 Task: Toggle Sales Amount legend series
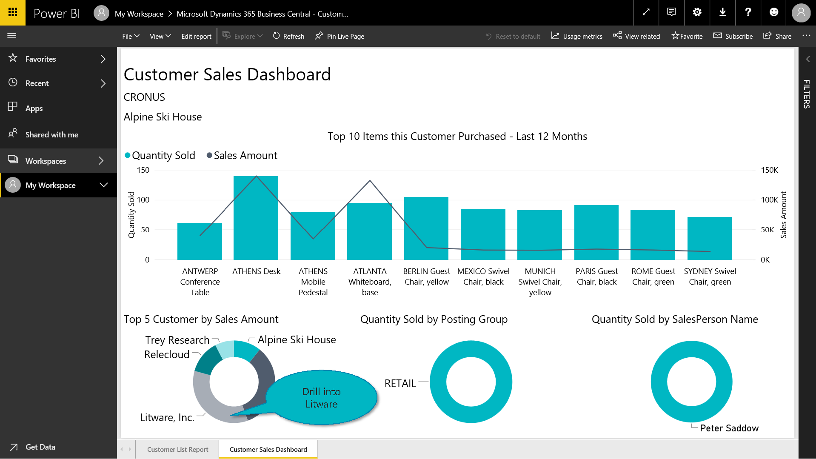pyautogui.click(x=242, y=156)
